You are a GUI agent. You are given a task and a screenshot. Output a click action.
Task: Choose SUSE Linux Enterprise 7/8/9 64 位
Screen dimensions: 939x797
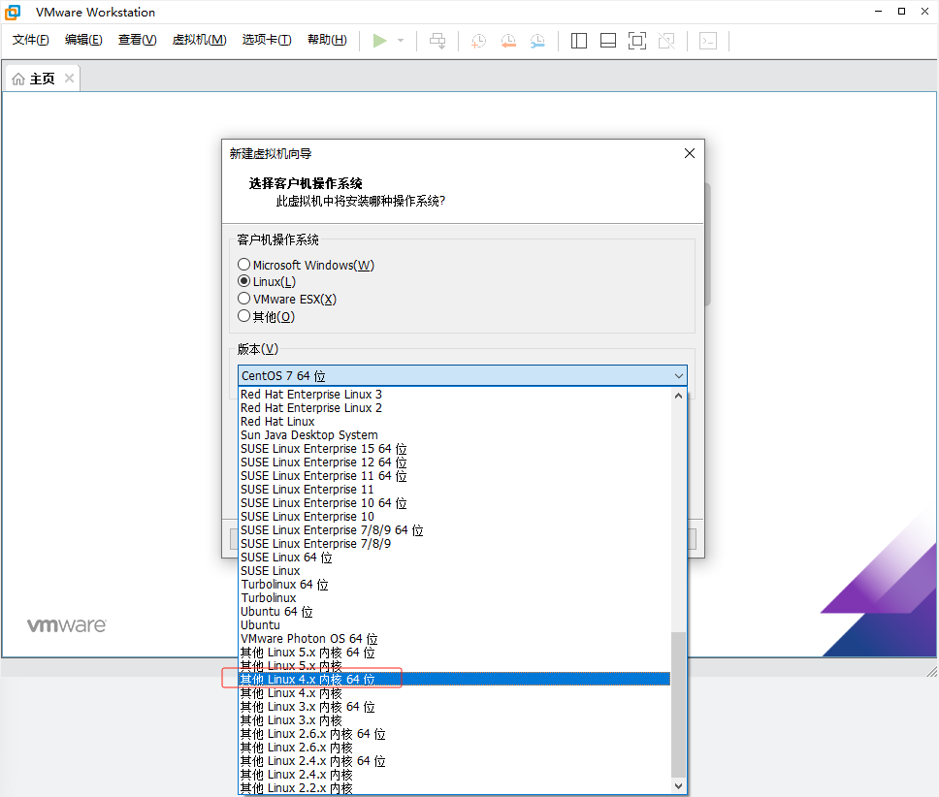tap(455, 530)
